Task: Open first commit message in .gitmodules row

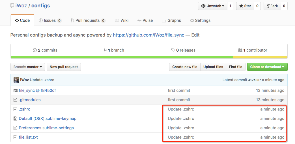Action: point(179,100)
